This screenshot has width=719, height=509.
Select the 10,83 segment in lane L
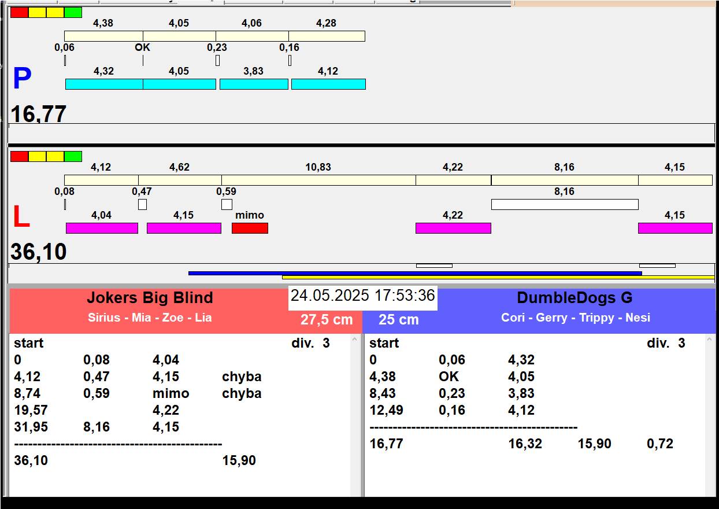coord(318,180)
